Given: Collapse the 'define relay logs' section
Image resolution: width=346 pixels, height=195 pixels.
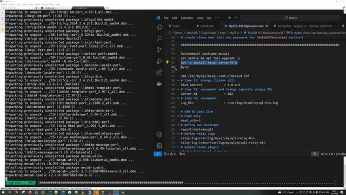Looking at the screenshot, I should pos(178,134).
